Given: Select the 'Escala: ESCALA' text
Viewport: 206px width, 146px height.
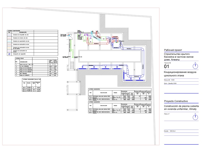Looking at the screenshot, I should pyautogui.click(x=170, y=131).
